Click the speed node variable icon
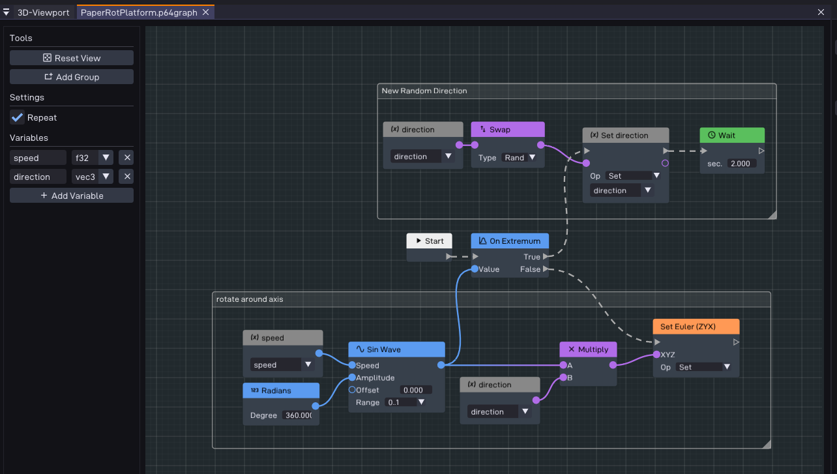This screenshot has width=837, height=474. (x=254, y=338)
